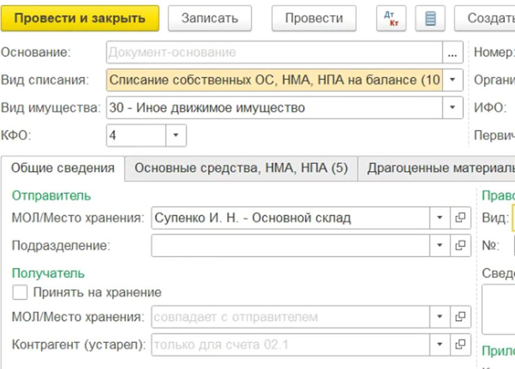
Task: Open the КФО dropdown list
Action: tap(176, 135)
